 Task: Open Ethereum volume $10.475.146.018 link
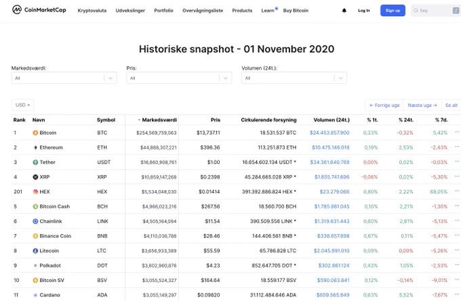tap(331, 147)
